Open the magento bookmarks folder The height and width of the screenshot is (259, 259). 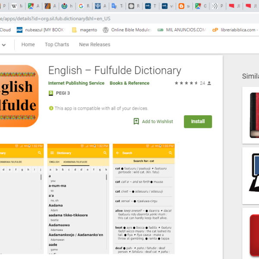click(x=85, y=30)
